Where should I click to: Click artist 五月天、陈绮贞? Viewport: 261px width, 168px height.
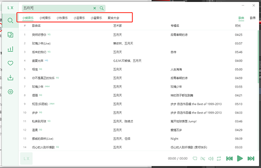coord(123,121)
